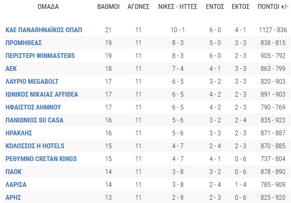Select the ΗΦΑΙΣΤΟΣ ΛΗΜΝΟΥ team link
The width and height of the screenshot is (291, 203).
33,107
